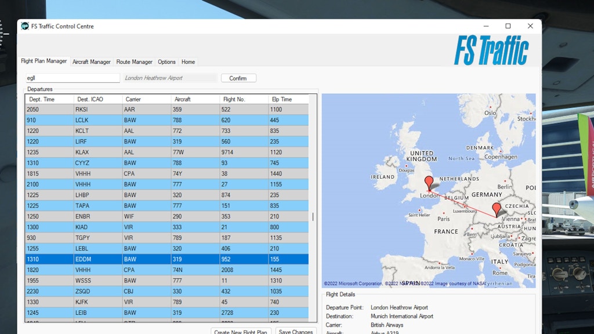The height and width of the screenshot is (334, 594).
Task: Click Create New Flight Plan button
Action: [241, 332]
